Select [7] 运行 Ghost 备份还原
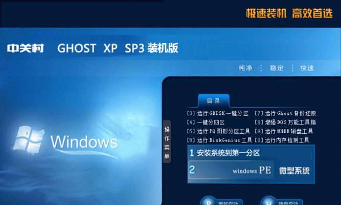This screenshot has height=205, width=341. [x=285, y=113]
